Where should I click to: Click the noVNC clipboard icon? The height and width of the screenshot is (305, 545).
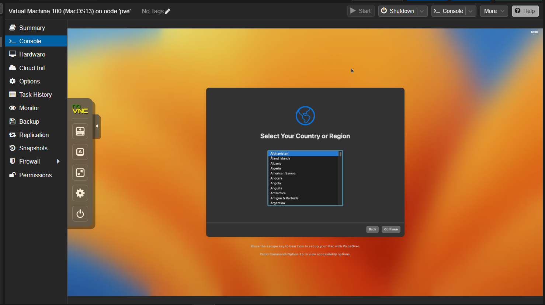coord(80,152)
